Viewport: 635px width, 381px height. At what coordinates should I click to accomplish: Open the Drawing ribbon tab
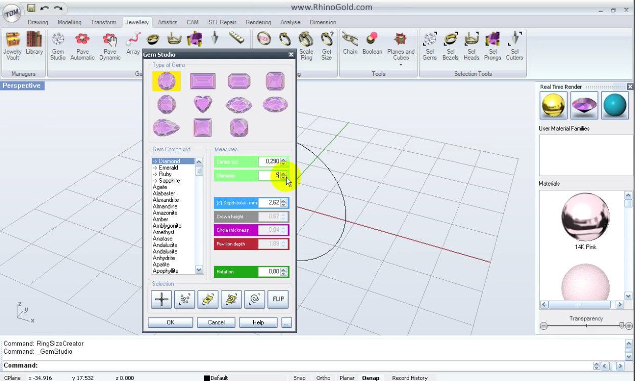click(38, 22)
